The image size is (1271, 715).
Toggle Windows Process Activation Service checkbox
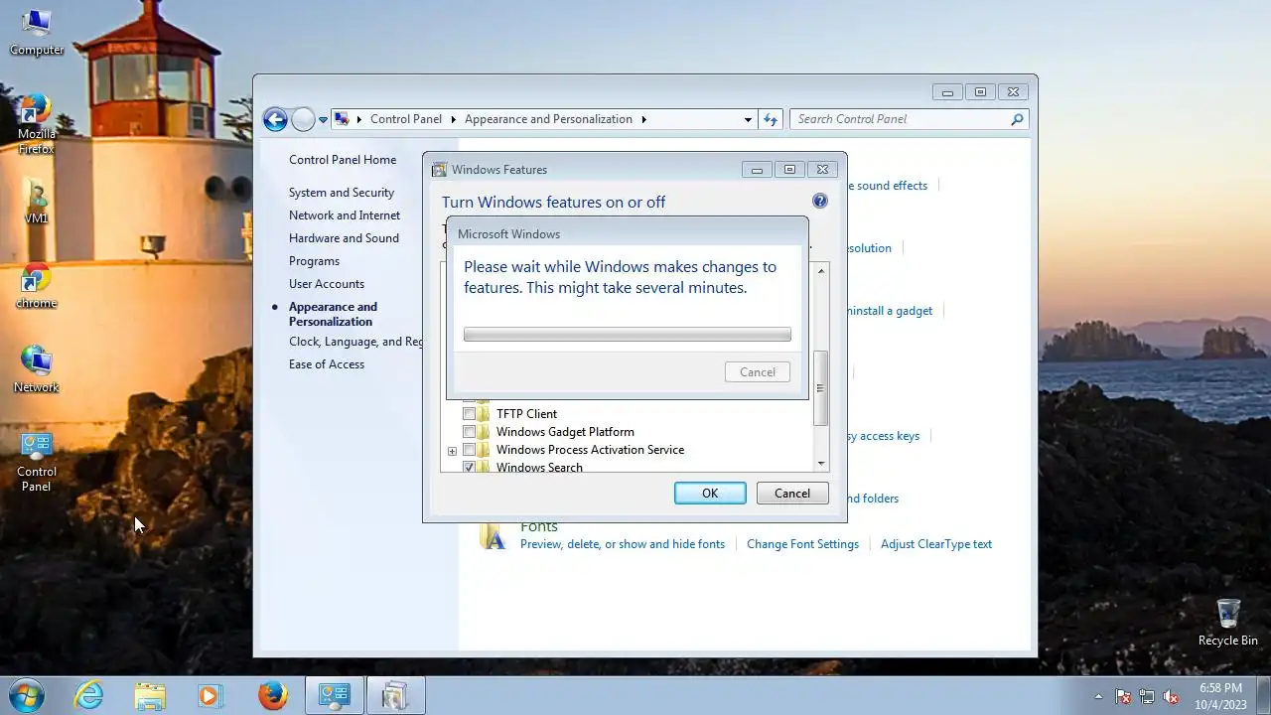(469, 450)
